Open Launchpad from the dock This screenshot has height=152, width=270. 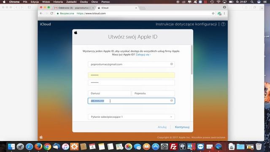coord(20,147)
